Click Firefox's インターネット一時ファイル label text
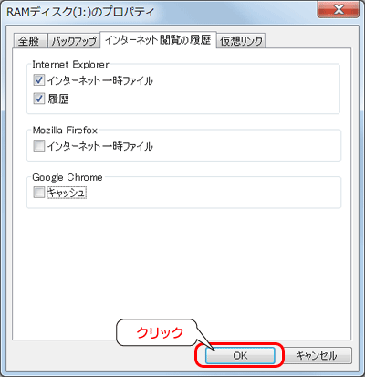 (100, 146)
